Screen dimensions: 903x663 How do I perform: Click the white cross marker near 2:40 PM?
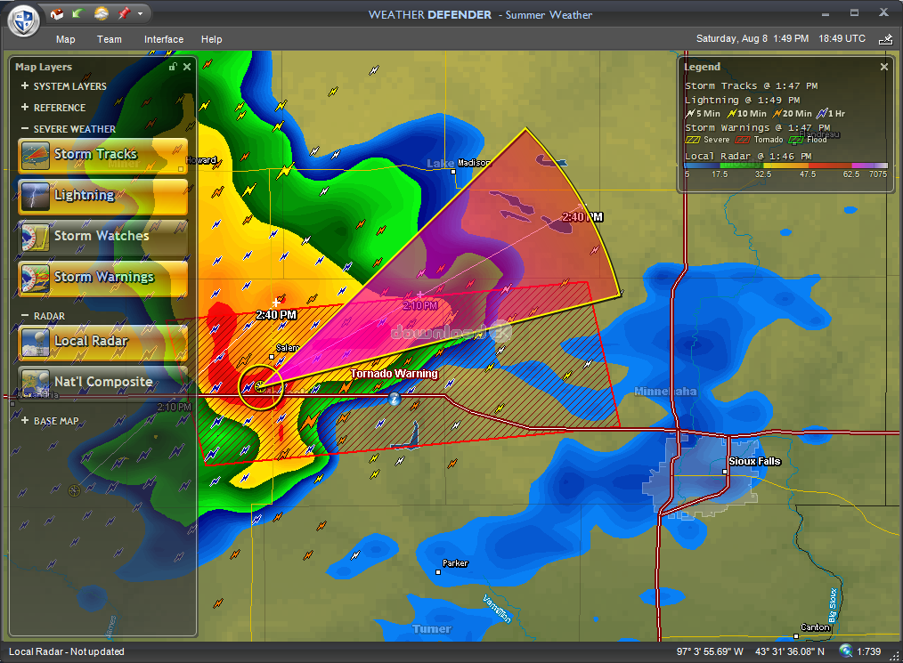point(276,303)
